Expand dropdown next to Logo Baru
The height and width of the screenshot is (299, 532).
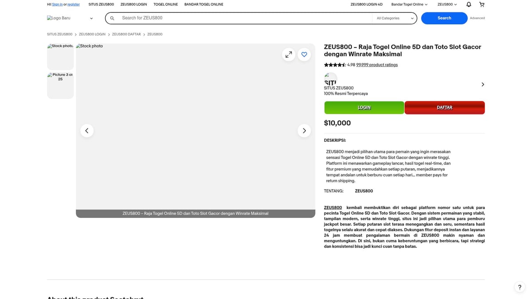(91, 18)
